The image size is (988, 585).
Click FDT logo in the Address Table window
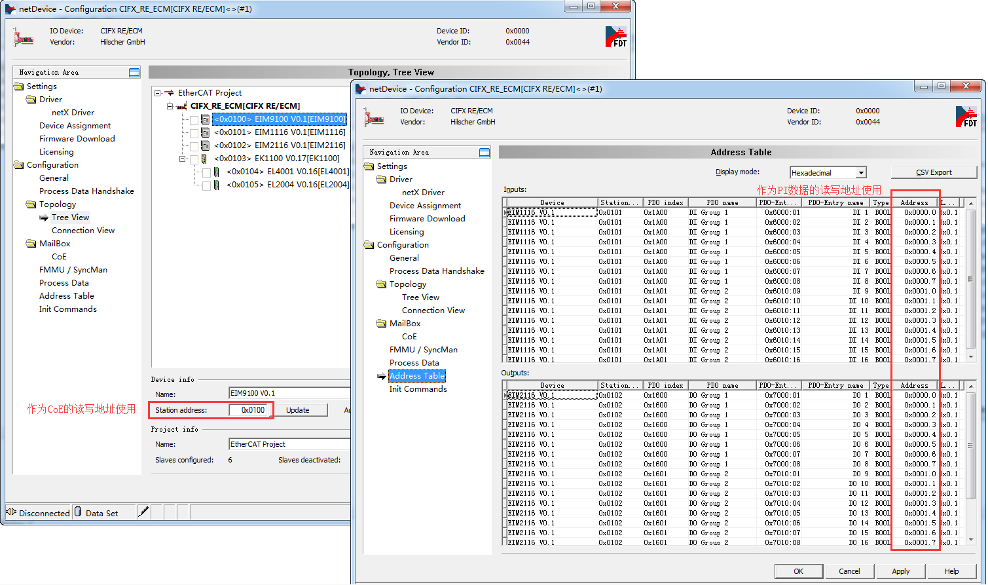coord(966,117)
